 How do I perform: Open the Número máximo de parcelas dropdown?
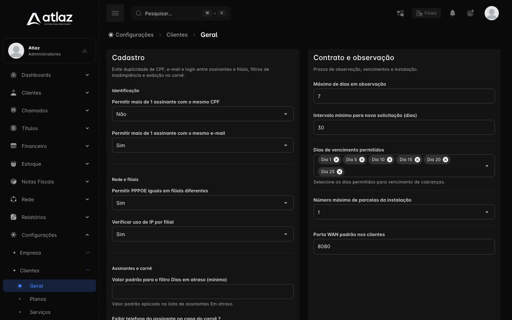coord(404,212)
